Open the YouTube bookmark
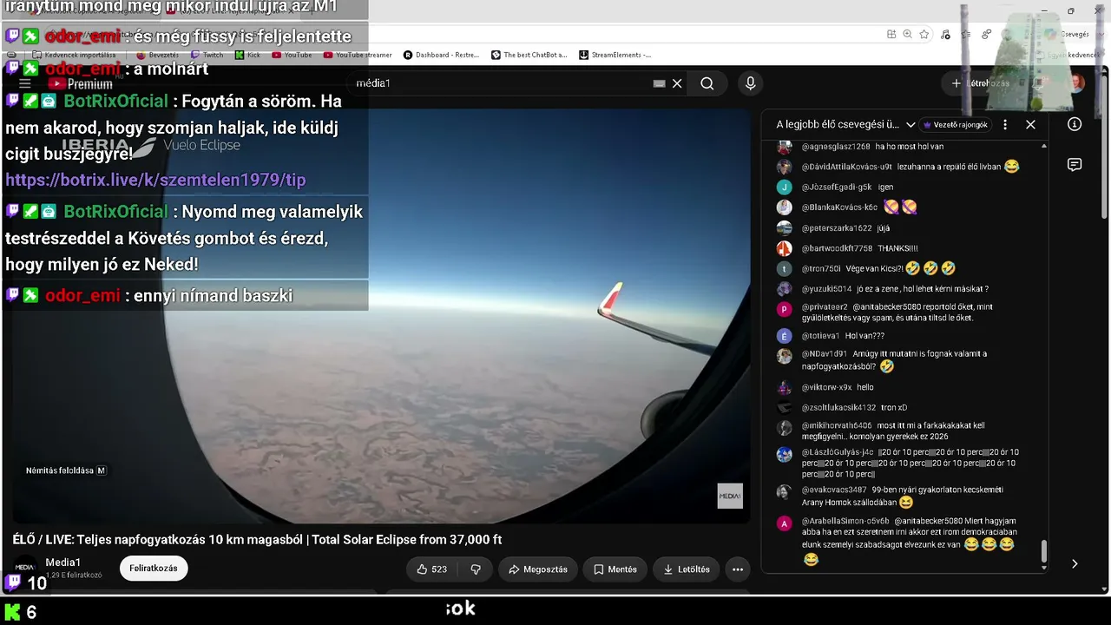The image size is (1111, 625). [x=292, y=55]
